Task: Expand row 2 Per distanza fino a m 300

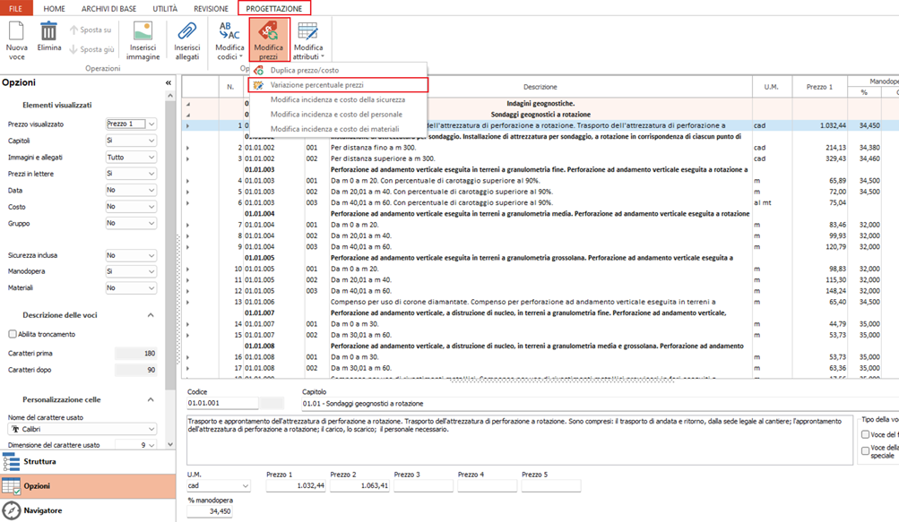Action: 187,148
